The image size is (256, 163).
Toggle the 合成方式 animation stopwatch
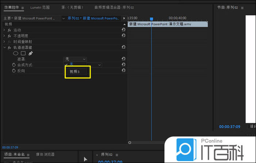tap(14, 65)
